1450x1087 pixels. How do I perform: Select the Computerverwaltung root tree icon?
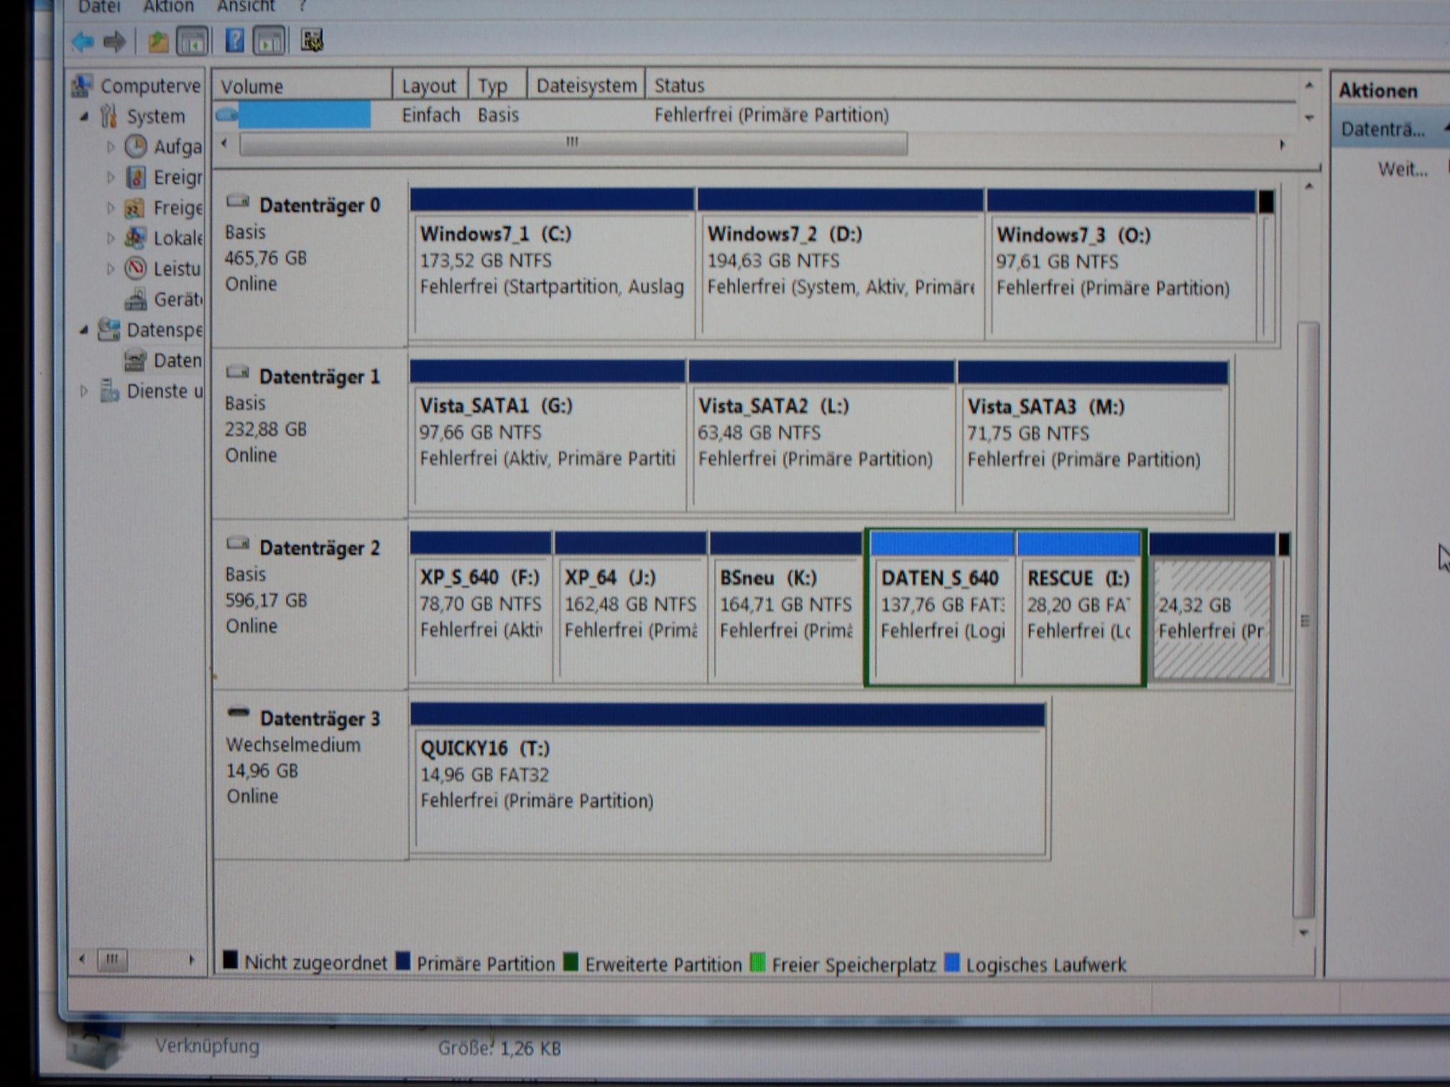point(82,86)
